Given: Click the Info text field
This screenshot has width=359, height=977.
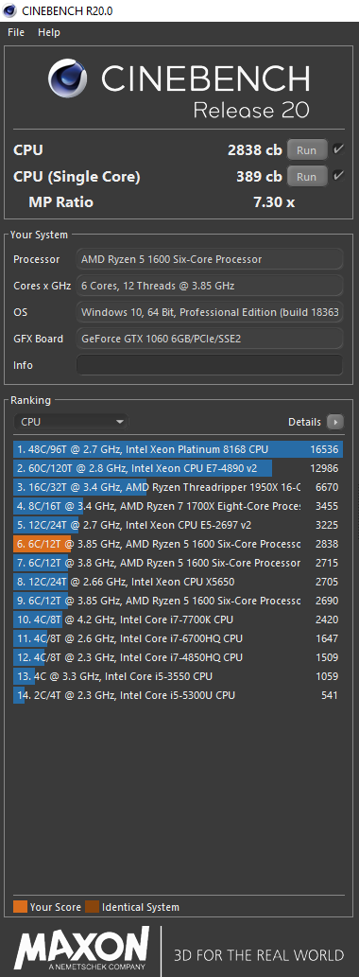Looking at the screenshot, I should (x=210, y=365).
